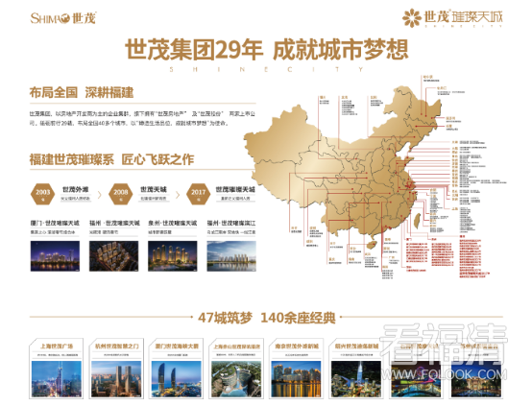Click the 布局全国 深耕福建 heading
The width and height of the screenshot is (532, 406).
click(x=82, y=92)
